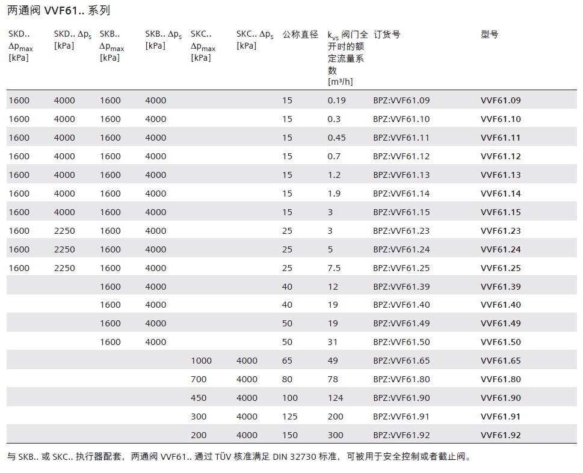Click nominal diameter 150

click(x=289, y=435)
